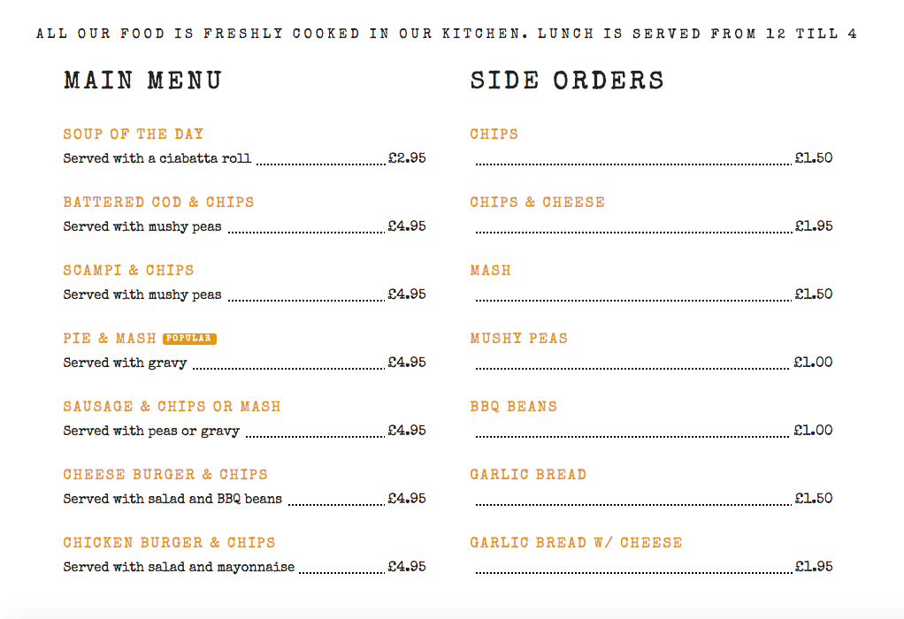Click 'Served with a ciabatta roll' description
904x619 pixels.
(x=157, y=159)
